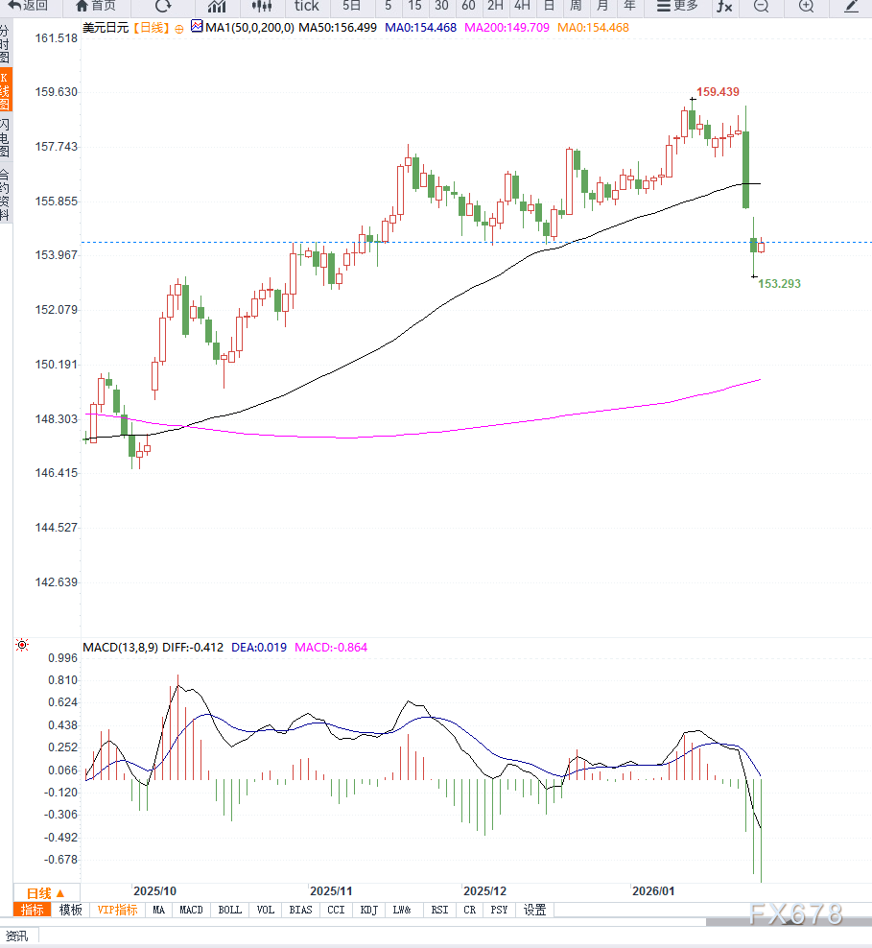Image resolution: width=872 pixels, height=948 pixels.
Task: Click the orange crosshair icon beside 日线
Action: pyautogui.click(x=179, y=29)
